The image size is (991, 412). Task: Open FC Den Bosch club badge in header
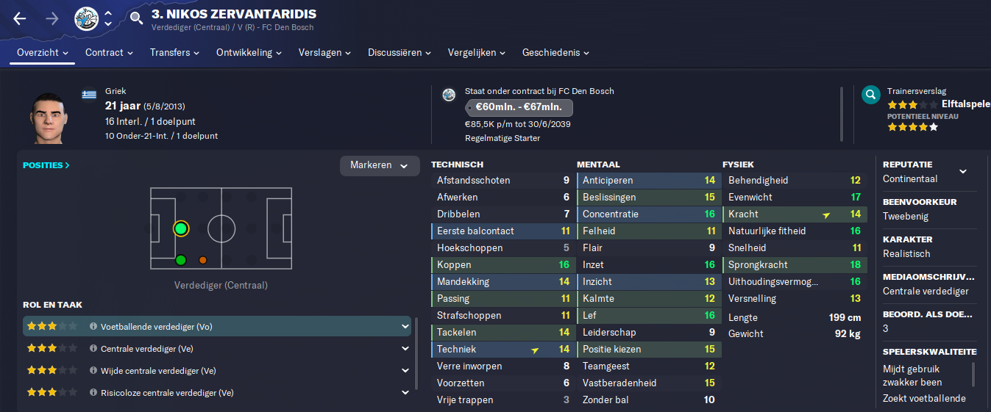(x=86, y=18)
